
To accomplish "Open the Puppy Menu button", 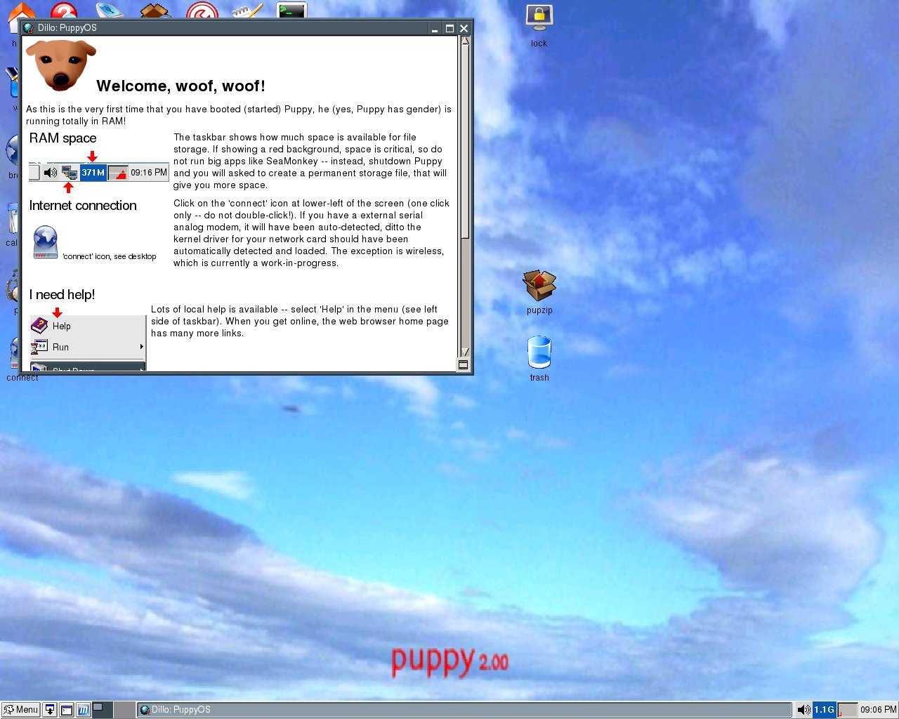I will (20, 710).
